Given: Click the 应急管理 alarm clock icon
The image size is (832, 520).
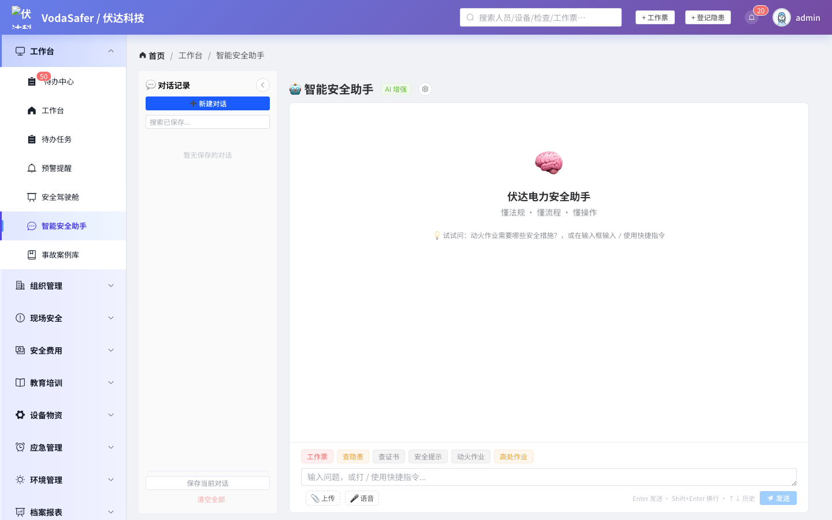Looking at the screenshot, I should [x=20, y=447].
